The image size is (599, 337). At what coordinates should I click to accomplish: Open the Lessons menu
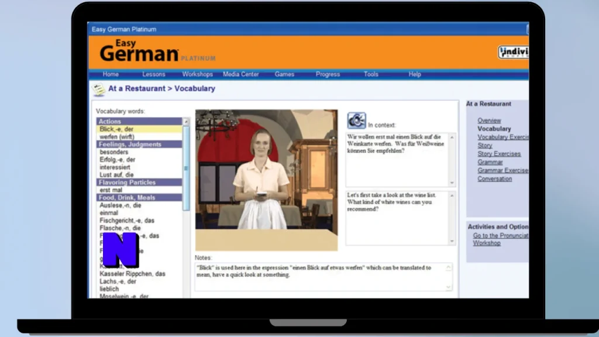tap(154, 74)
